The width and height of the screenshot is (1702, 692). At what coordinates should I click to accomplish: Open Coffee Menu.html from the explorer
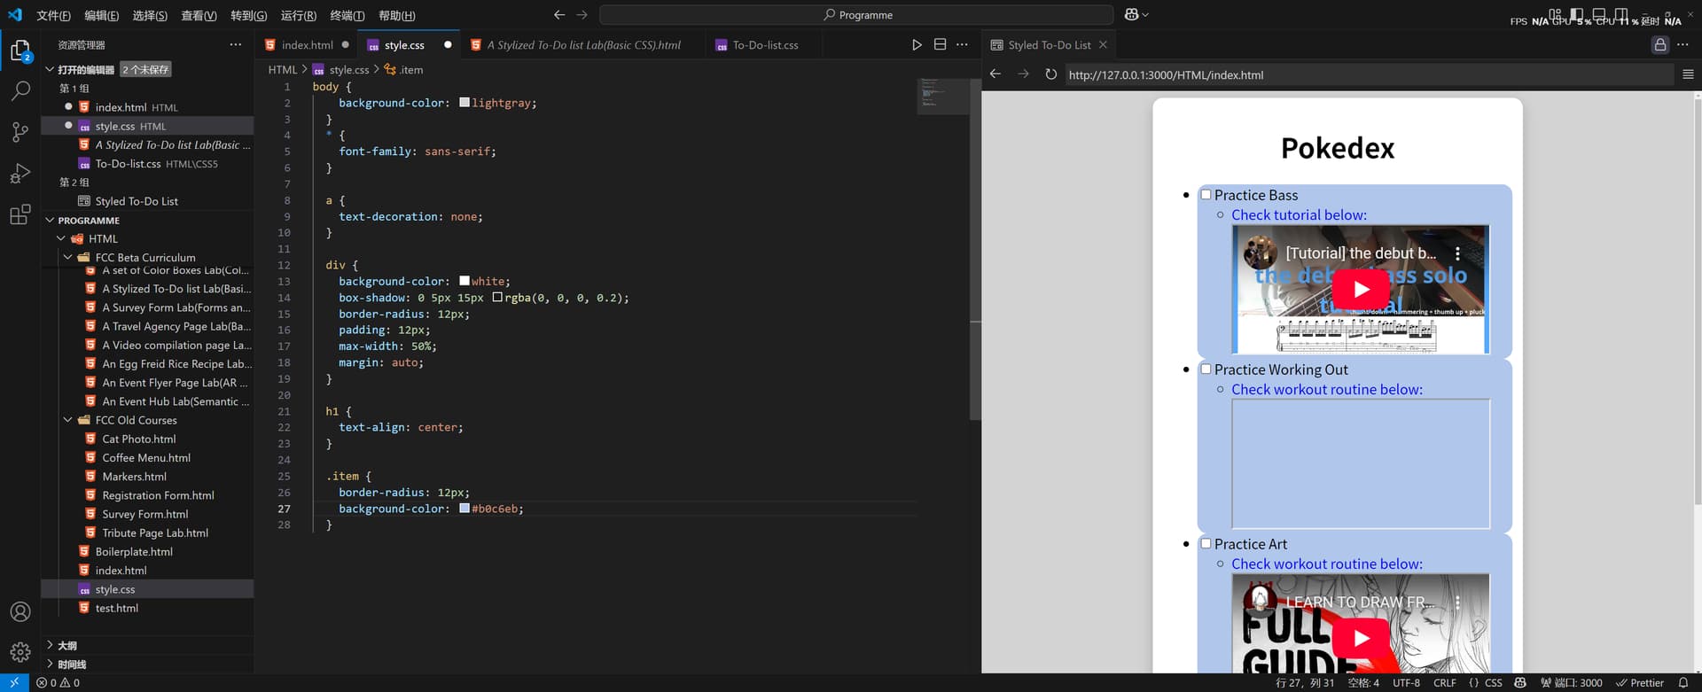click(147, 457)
